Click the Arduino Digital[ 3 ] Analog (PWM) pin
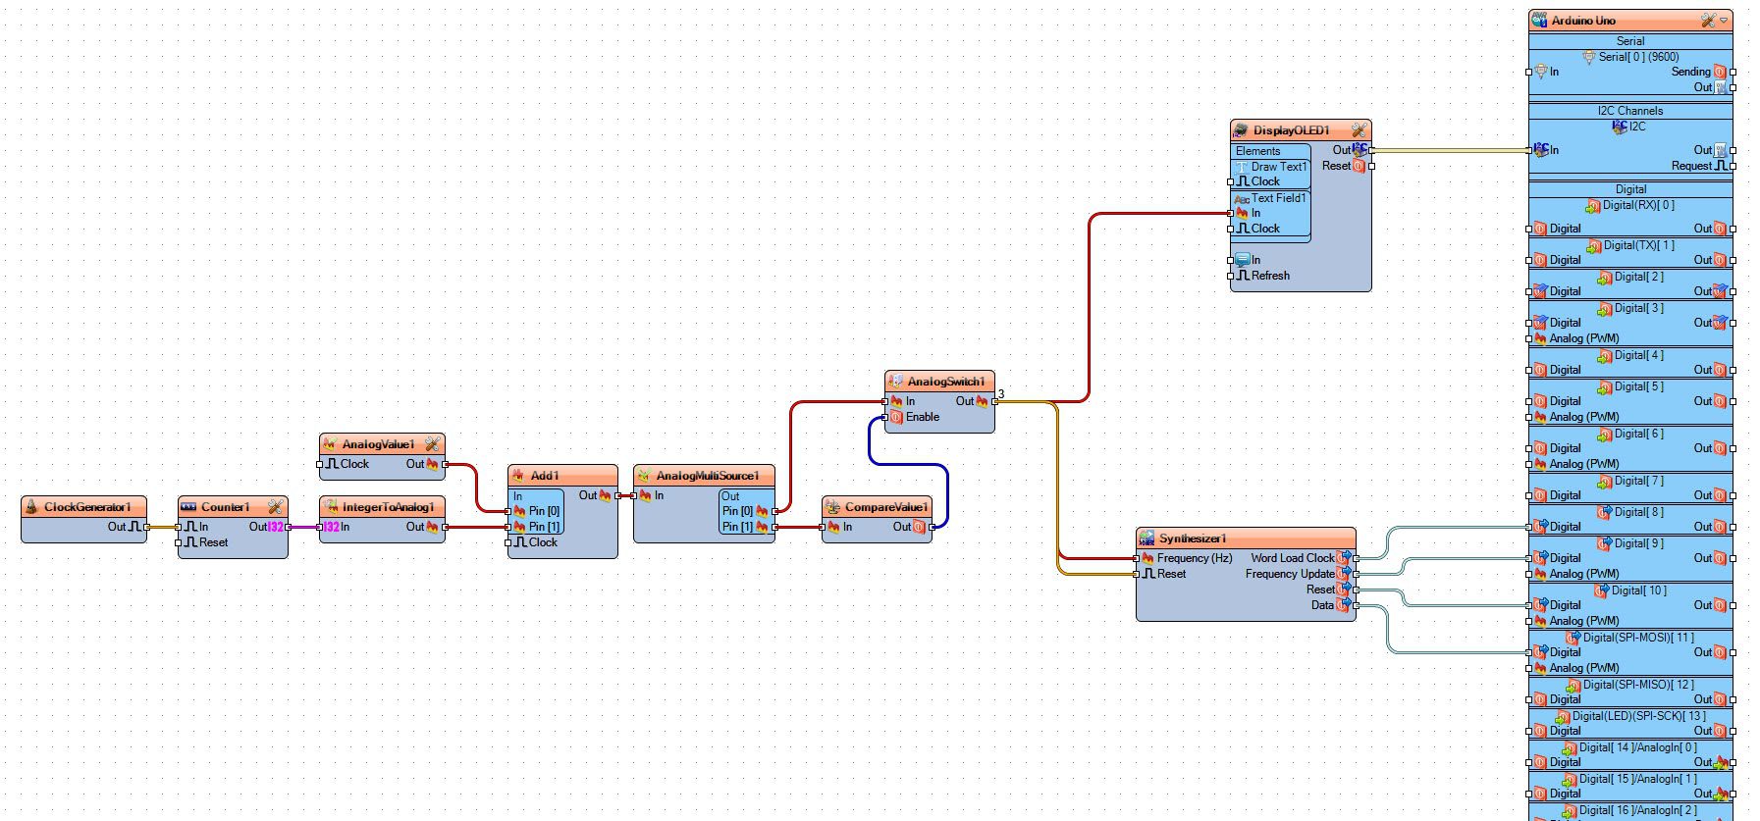Image resolution: width=1760 pixels, height=821 pixels. point(1529,338)
